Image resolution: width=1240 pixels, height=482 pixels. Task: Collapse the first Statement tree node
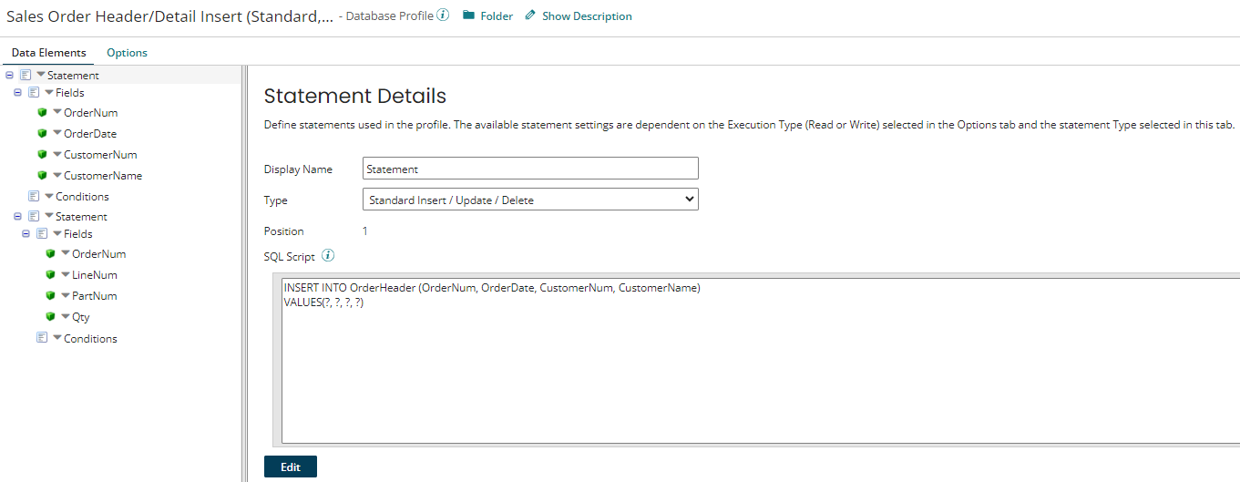[9, 76]
